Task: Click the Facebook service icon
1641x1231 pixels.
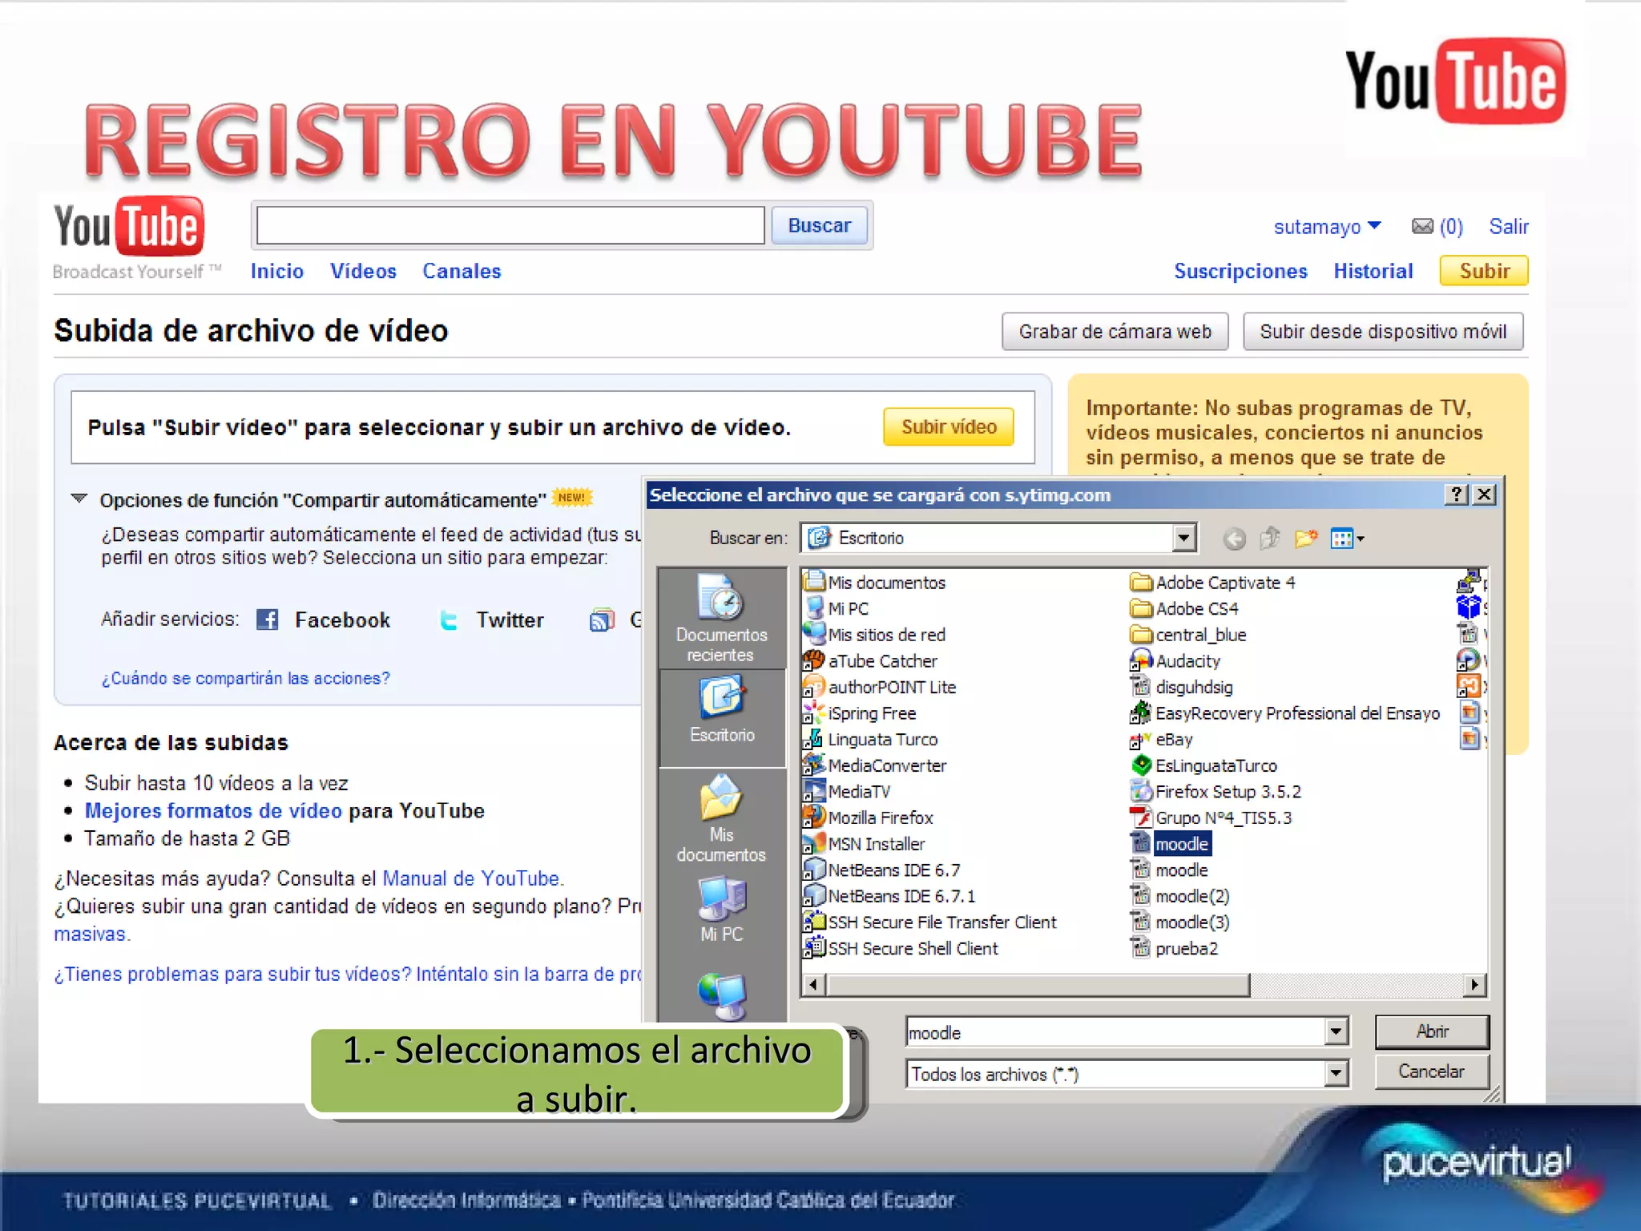Action: pos(268,620)
